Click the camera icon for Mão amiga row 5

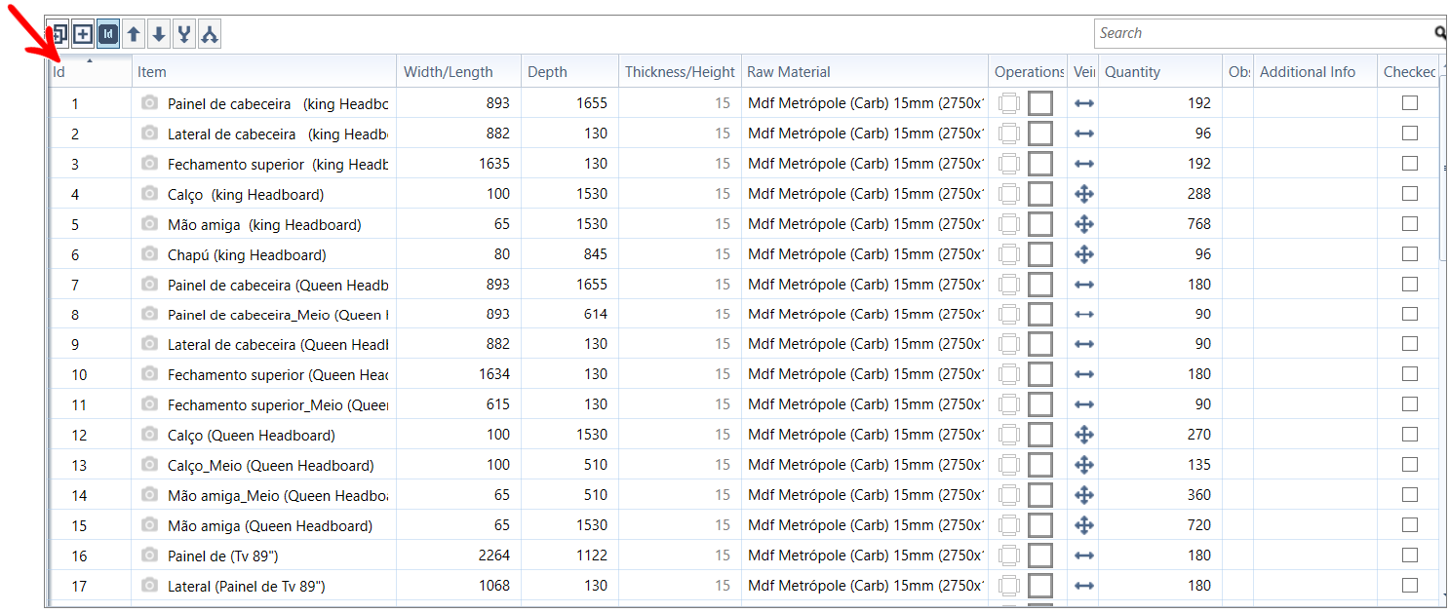point(149,224)
